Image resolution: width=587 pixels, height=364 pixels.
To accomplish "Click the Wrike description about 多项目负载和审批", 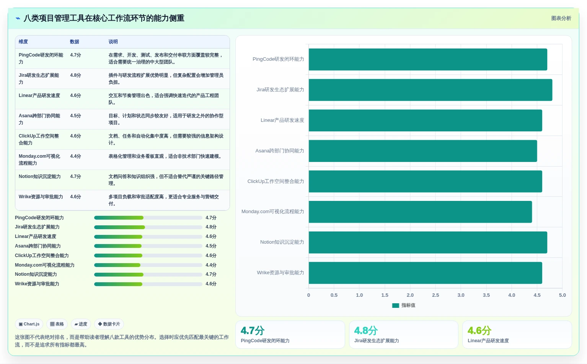I will [164, 200].
